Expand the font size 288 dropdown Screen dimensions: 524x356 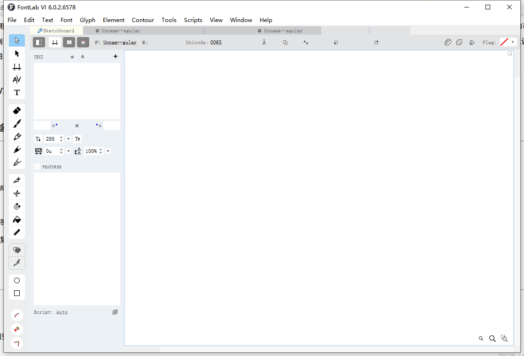click(x=69, y=139)
